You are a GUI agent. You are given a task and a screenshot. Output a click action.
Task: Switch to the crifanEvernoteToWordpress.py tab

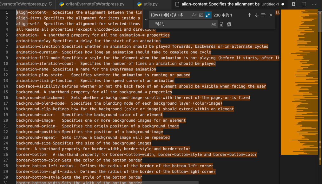pyautogui.click(x=92, y=4)
